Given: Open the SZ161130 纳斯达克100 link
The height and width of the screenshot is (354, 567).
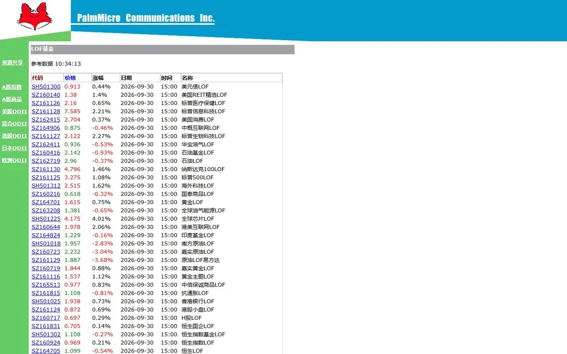Looking at the screenshot, I should (46, 169).
